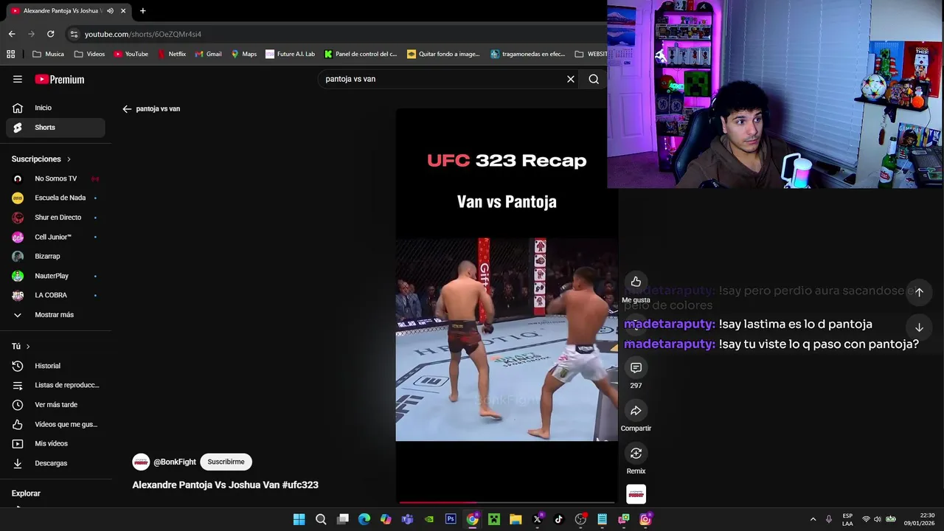The width and height of the screenshot is (944, 531).
Task: Open the YouTube bookmark
Action: [x=131, y=54]
